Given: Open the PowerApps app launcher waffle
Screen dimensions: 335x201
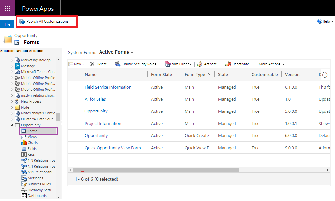Looking at the screenshot, I should (8, 8).
